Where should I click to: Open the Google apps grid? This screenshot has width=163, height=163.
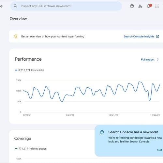tap(157, 6)
